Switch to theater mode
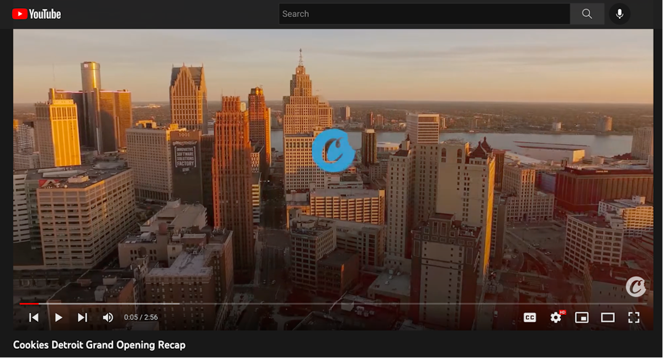The image size is (663, 358). (608, 317)
